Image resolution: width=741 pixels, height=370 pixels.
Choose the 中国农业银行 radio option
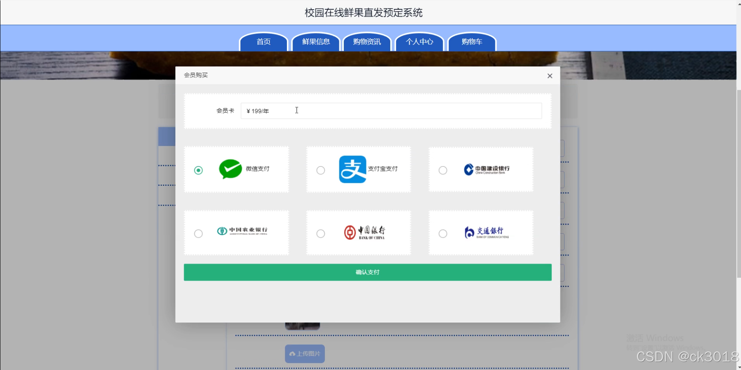(x=198, y=233)
